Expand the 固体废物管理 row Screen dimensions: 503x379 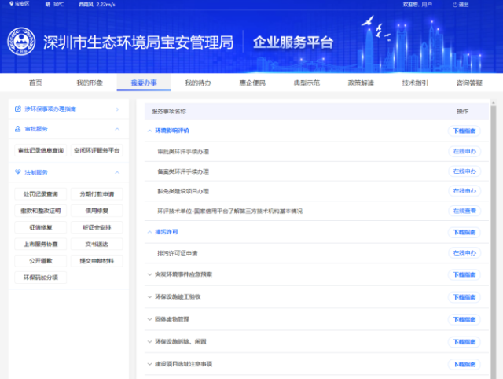point(149,319)
